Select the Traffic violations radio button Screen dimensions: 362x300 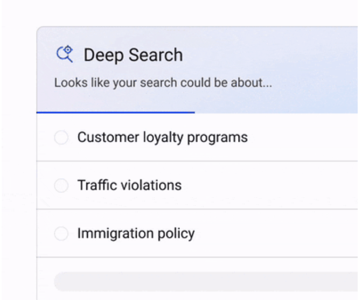61,185
